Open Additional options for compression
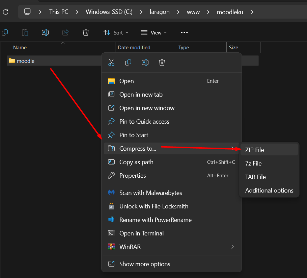Image resolution: width=307 pixels, height=278 pixels. point(269,191)
